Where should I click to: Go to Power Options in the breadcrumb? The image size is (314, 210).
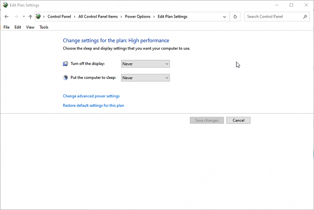click(137, 17)
